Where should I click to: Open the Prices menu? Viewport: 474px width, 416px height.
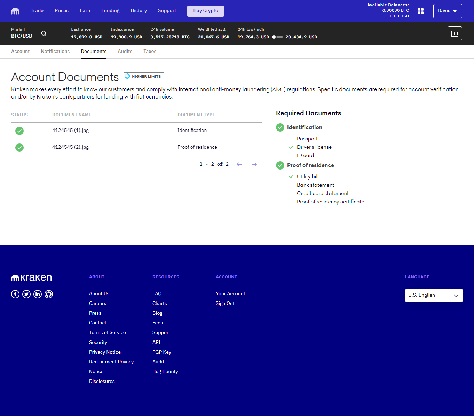pyautogui.click(x=62, y=11)
